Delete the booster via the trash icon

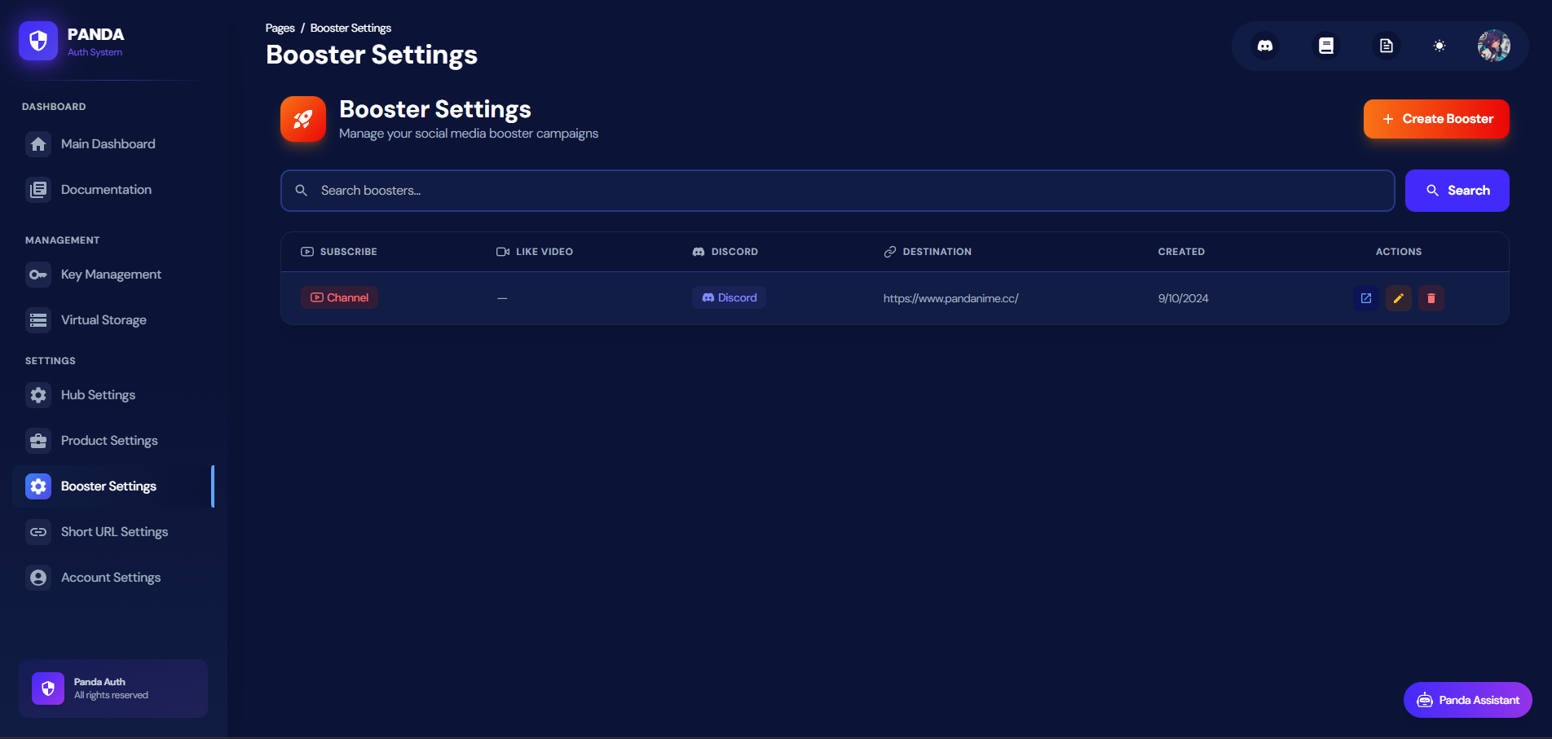point(1431,298)
